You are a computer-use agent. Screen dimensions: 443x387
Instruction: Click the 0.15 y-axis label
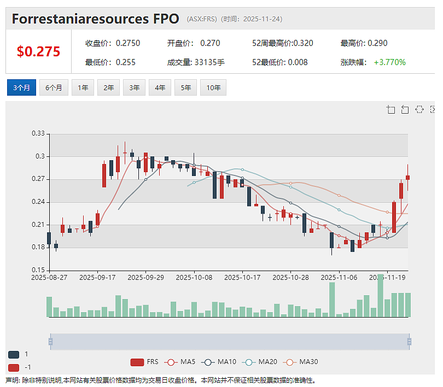[38, 270]
